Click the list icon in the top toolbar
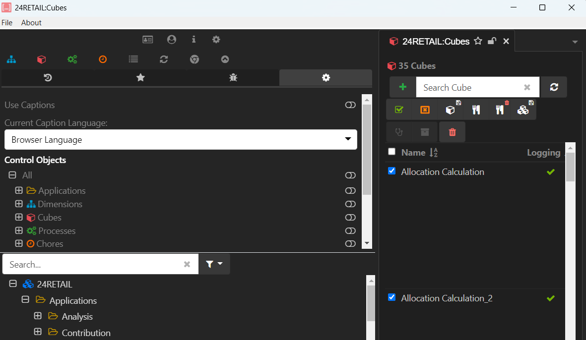 click(133, 59)
